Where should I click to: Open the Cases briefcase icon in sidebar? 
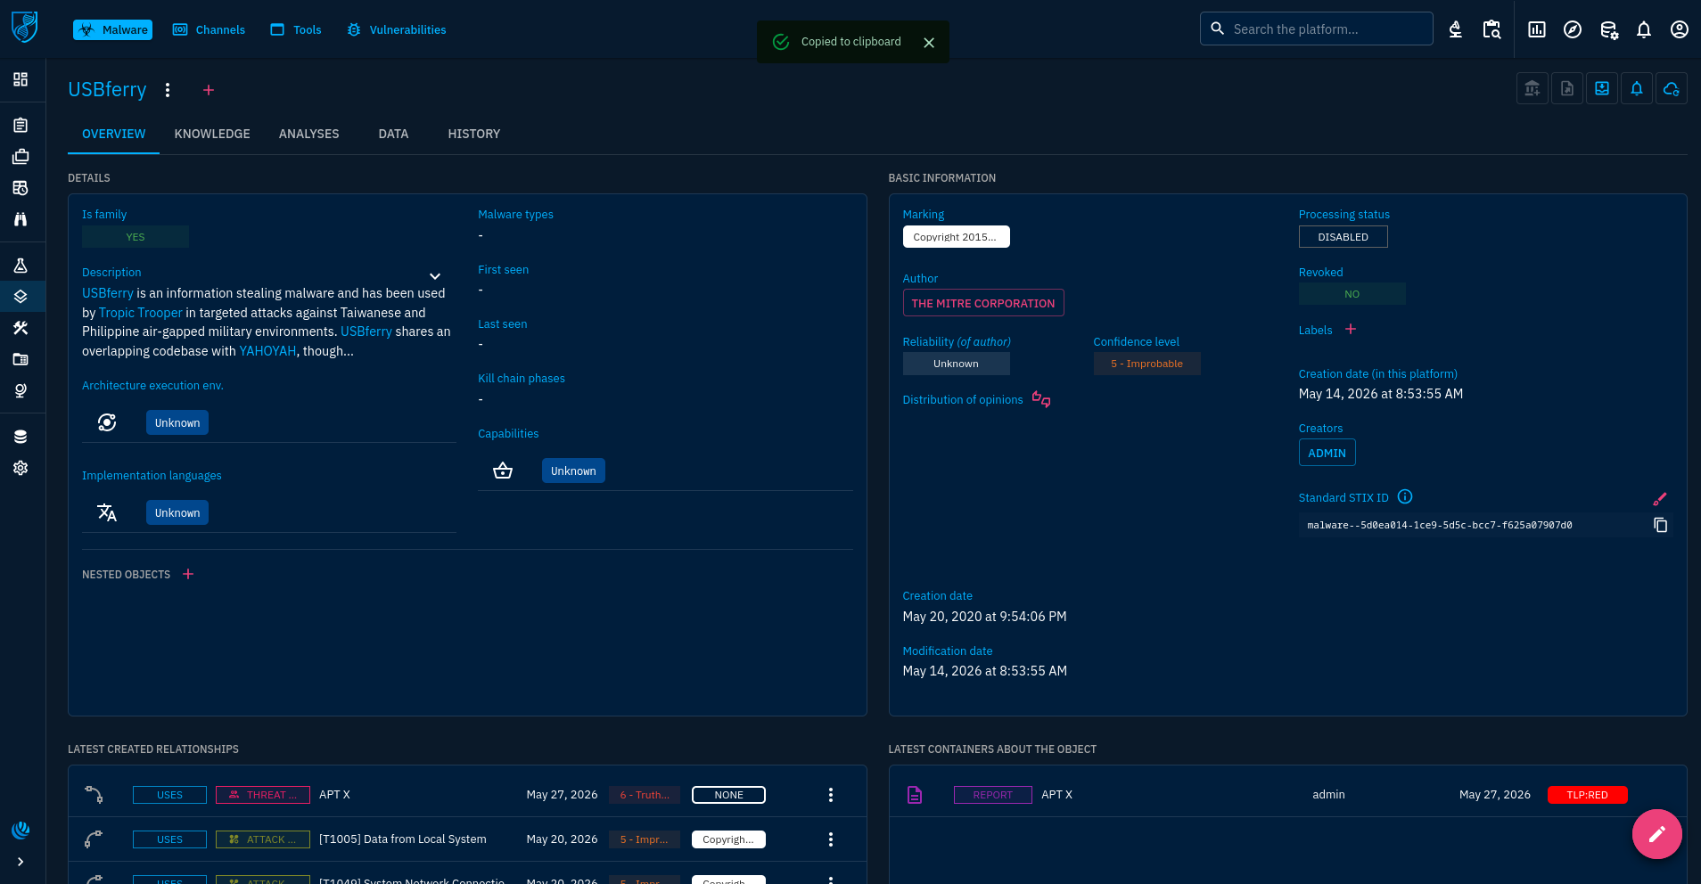pyautogui.click(x=21, y=157)
